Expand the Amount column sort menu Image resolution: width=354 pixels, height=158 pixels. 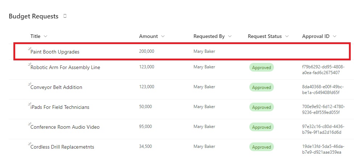163,36
